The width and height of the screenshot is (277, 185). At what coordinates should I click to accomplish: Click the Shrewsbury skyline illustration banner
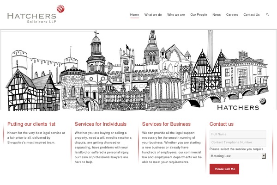pyautogui.click(x=138, y=70)
